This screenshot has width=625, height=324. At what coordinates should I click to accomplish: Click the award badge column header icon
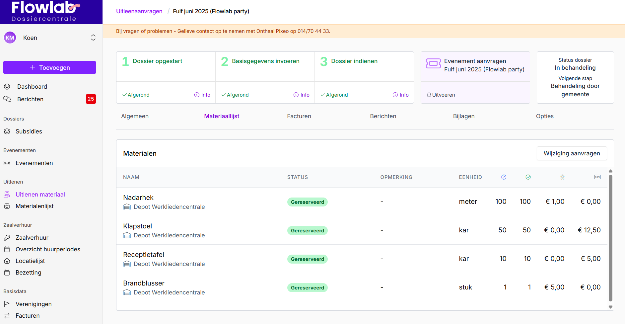(x=562, y=177)
